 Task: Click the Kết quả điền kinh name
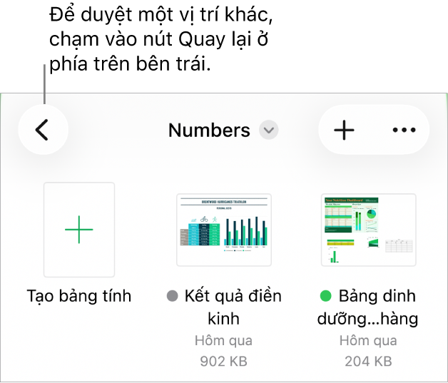tap(233, 307)
